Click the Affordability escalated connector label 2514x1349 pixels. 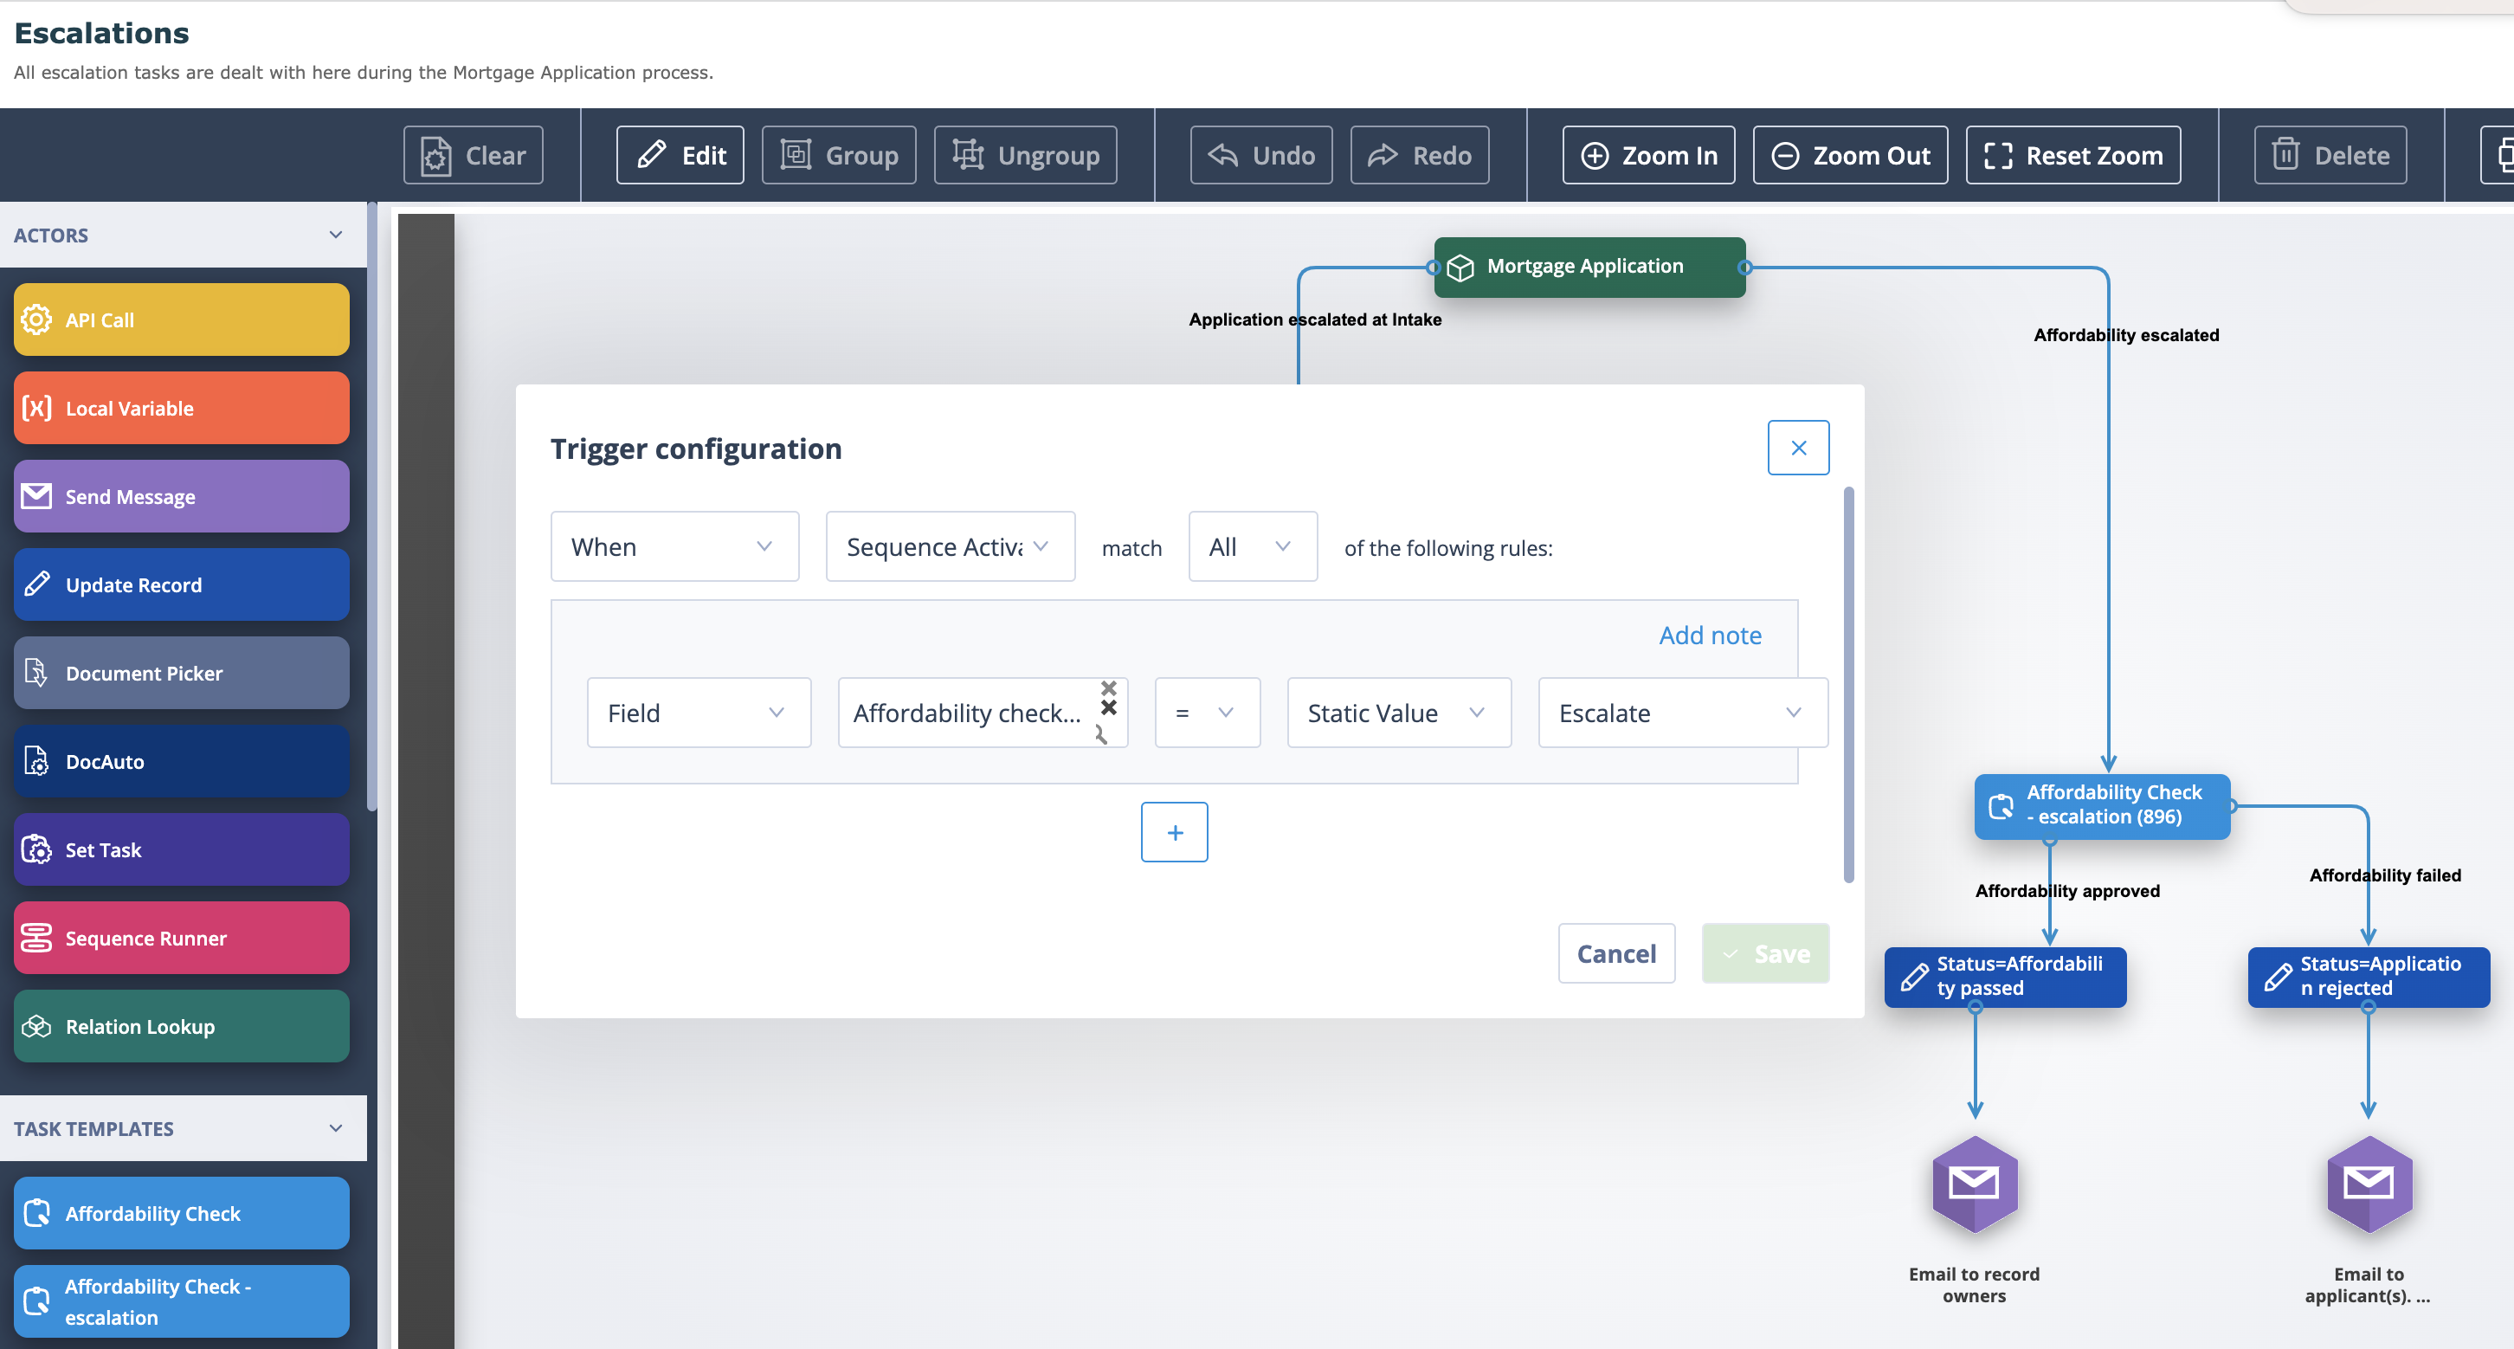(2126, 335)
